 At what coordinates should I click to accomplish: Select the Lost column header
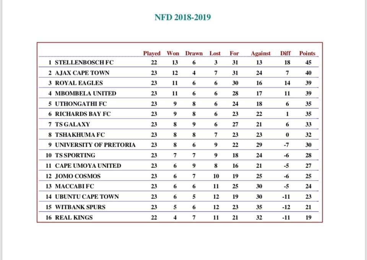pyautogui.click(x=215, y=54)
